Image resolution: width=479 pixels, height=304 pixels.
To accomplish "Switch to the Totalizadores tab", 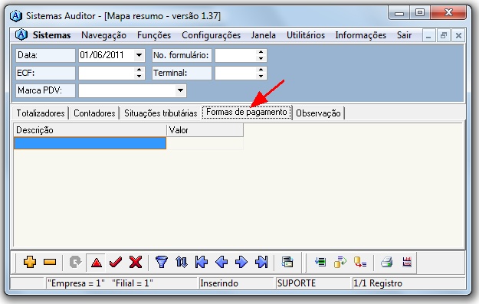I will pos(41,113).
